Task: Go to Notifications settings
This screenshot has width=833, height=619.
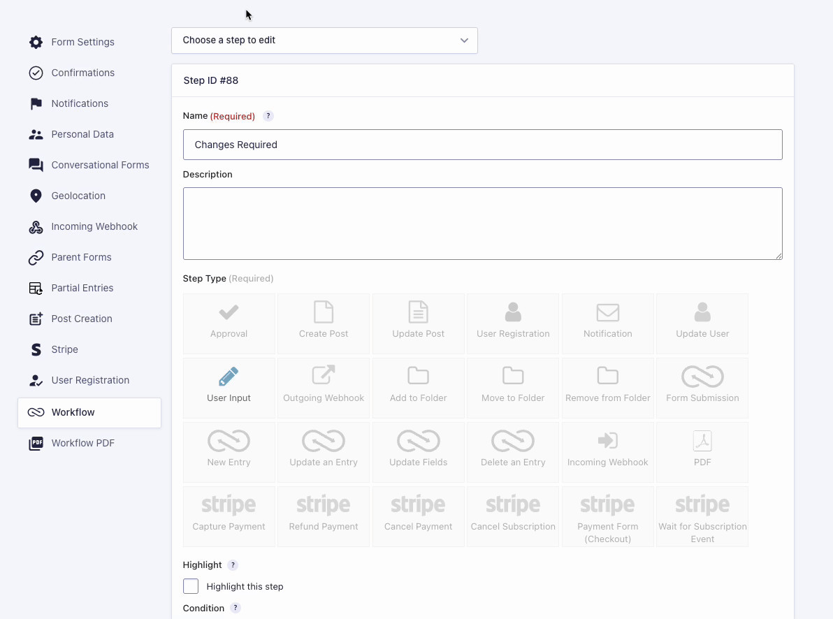Action: (80, 103)
